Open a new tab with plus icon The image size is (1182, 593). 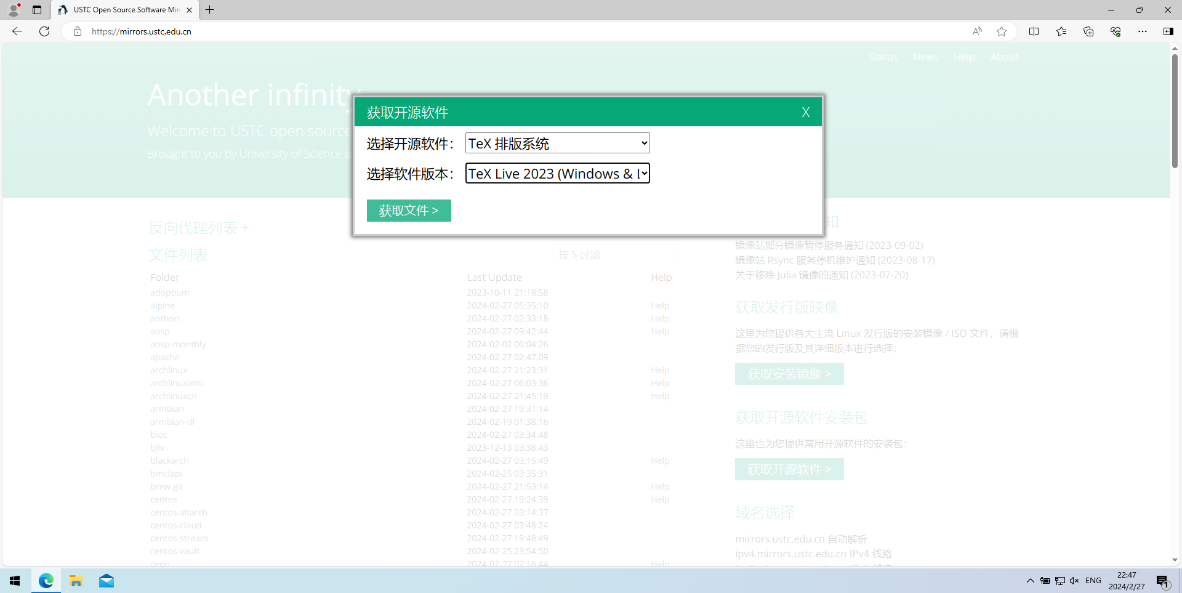210,10
